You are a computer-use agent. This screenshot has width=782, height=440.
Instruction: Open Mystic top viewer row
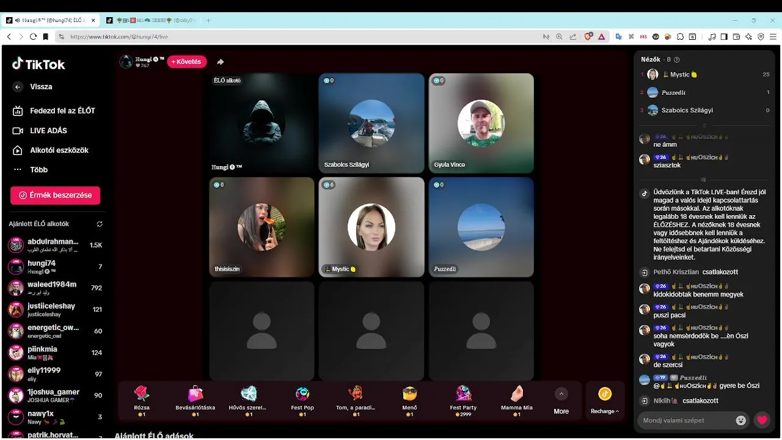pyautogui.click(x=704, y=75)
